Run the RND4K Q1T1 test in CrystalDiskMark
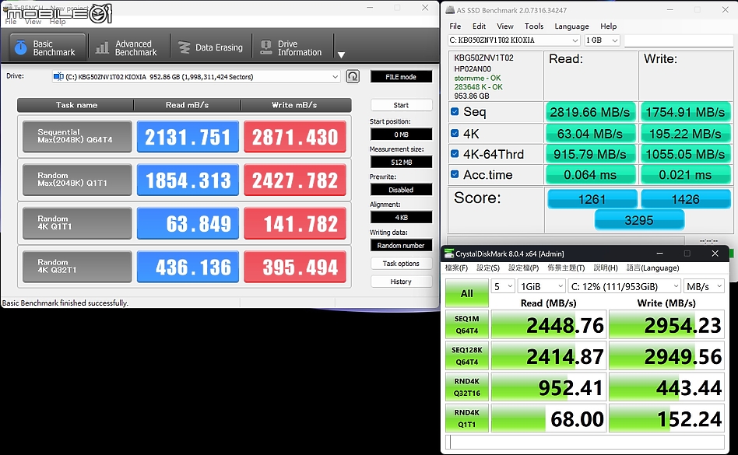The height and width of the screenshot is (455, 738). pyautogui.click(x=467, y=418)
